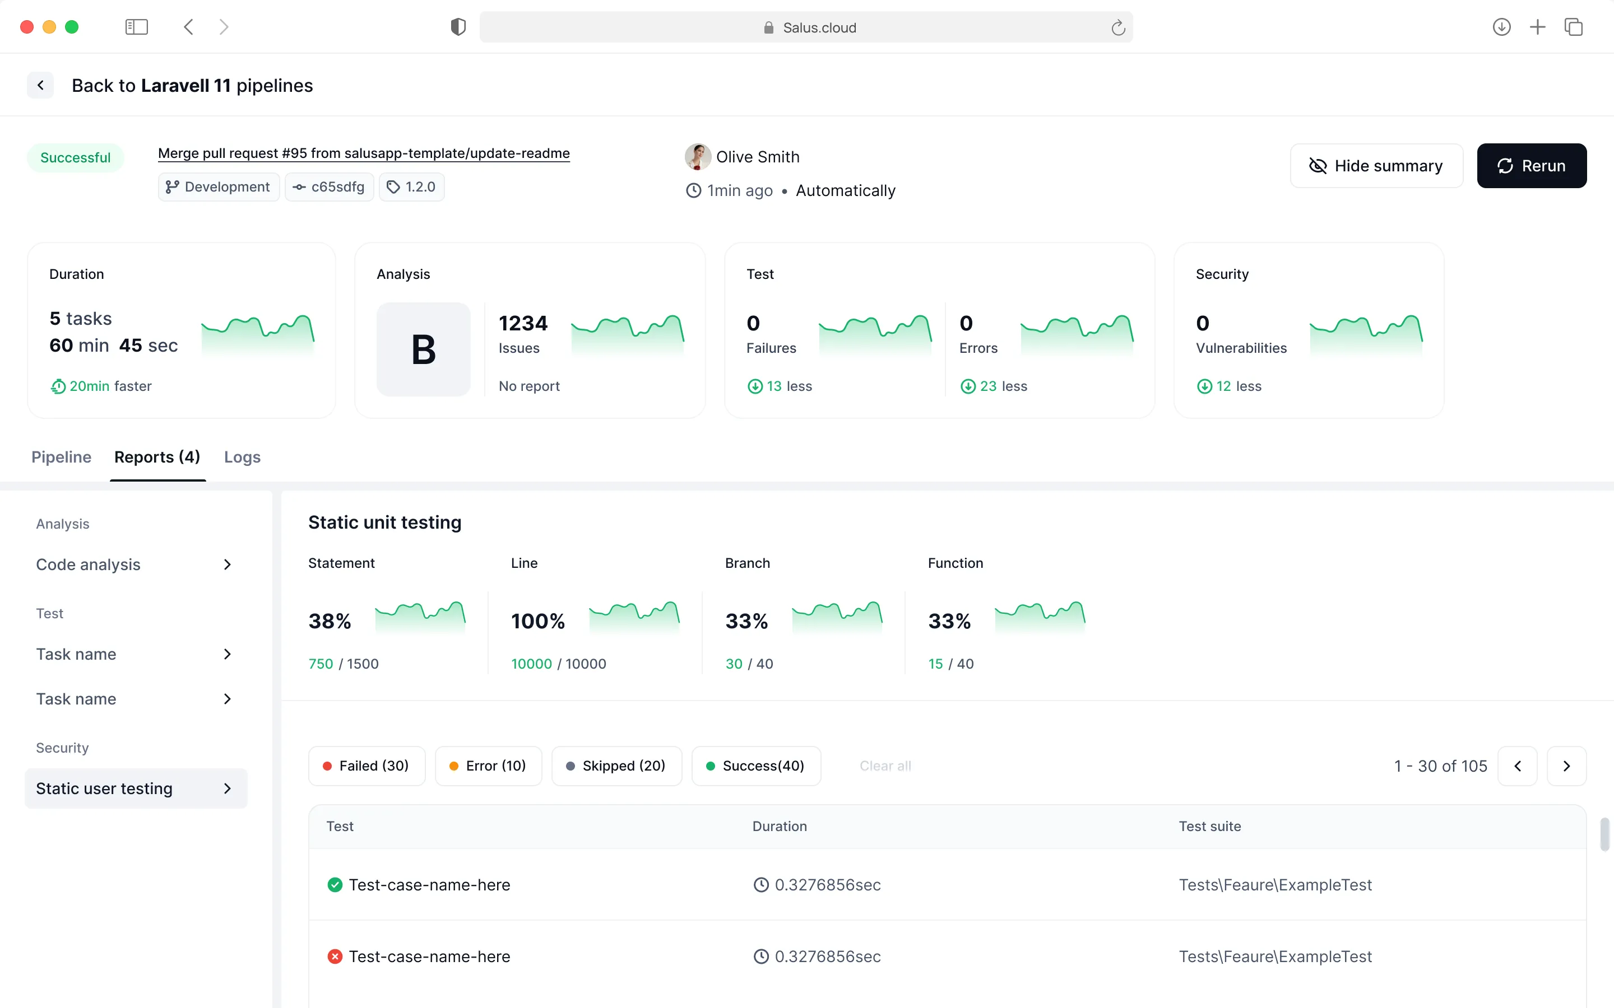Show the tab overview icon
The width and height of the screenshot is (1614, 1008).
click(1573, 27)
